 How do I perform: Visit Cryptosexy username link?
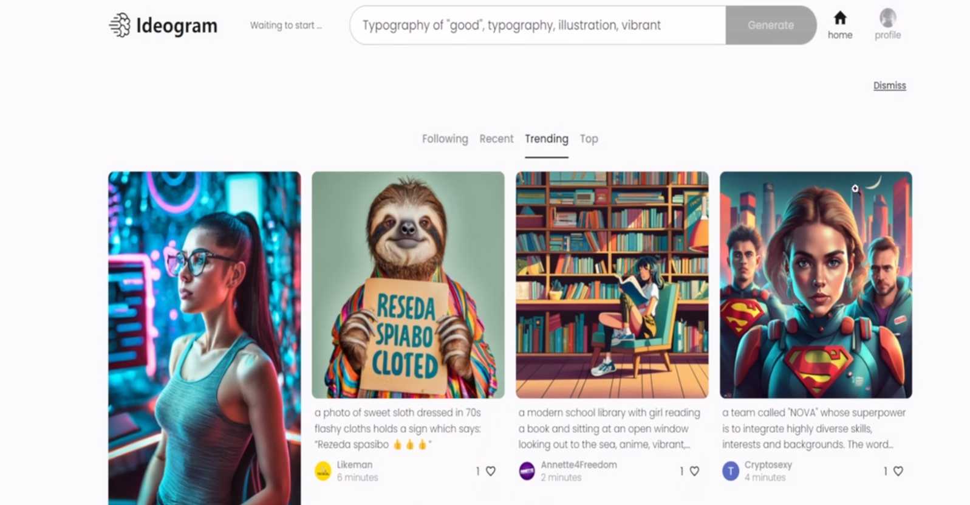[768, 465]
